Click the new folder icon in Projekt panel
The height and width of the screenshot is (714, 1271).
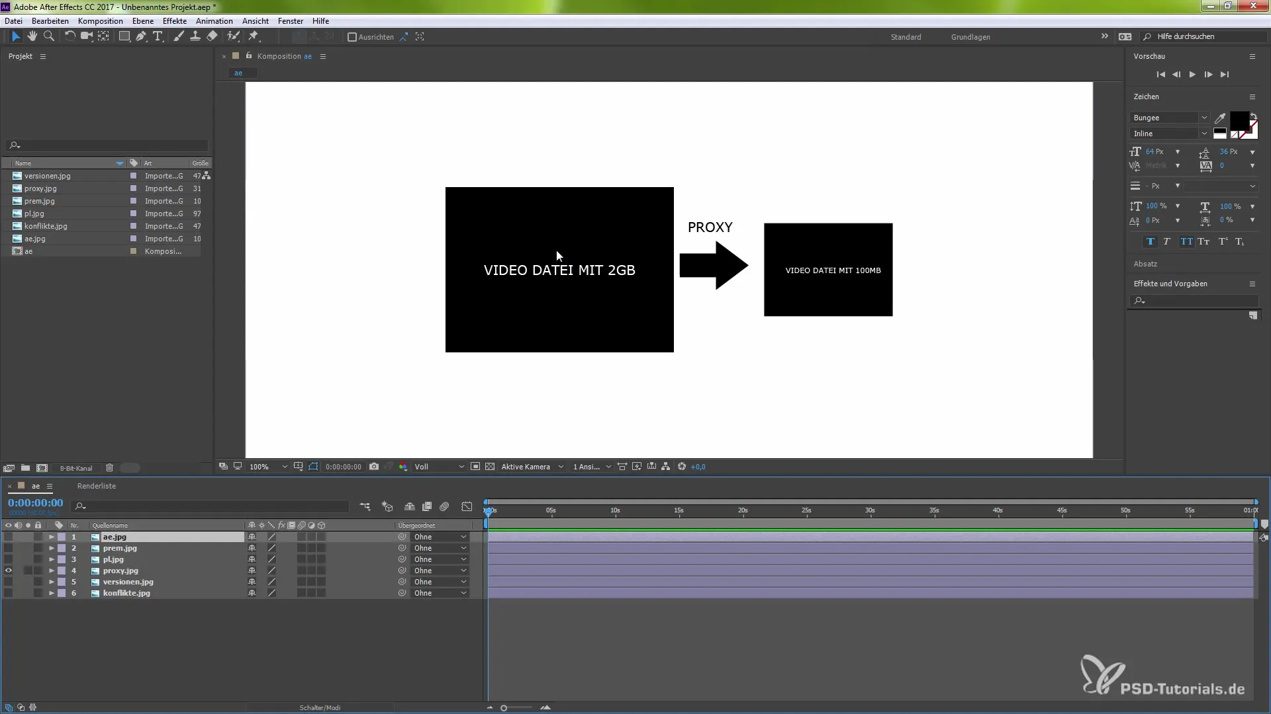click(x=25, y=468)
